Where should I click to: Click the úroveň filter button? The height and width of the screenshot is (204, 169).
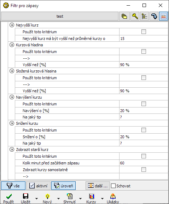pos(64,186)
